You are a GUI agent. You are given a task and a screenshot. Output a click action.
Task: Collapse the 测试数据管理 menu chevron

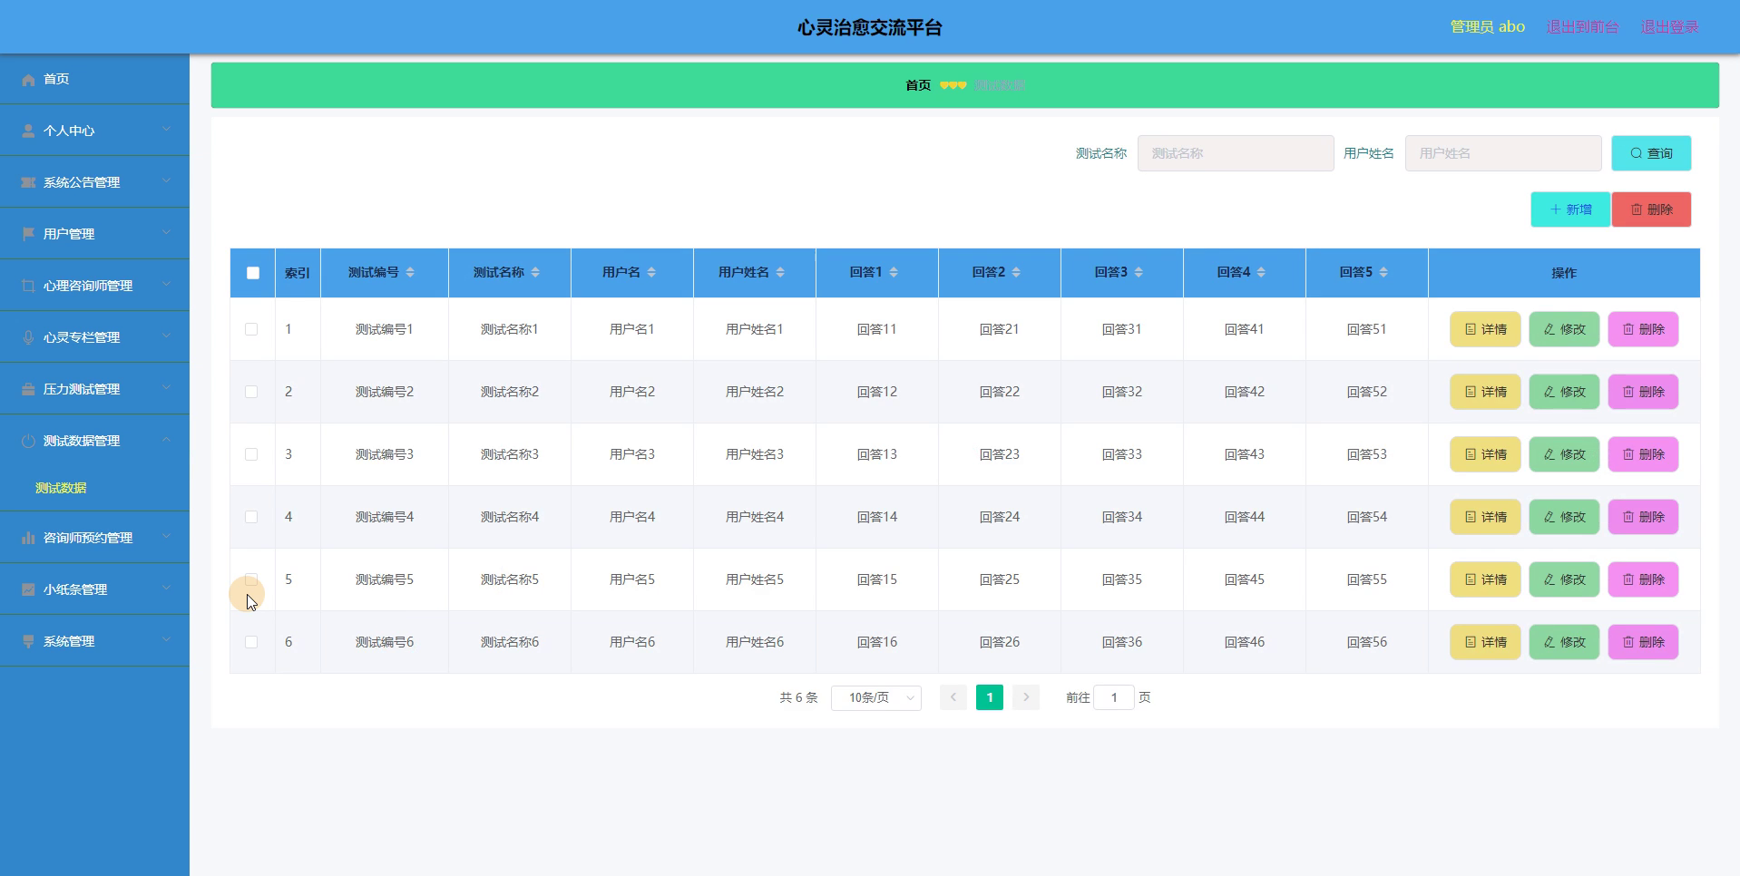click(166, 440)
